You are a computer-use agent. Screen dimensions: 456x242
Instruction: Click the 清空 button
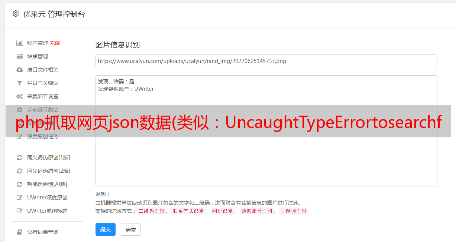tap(131, 229)
